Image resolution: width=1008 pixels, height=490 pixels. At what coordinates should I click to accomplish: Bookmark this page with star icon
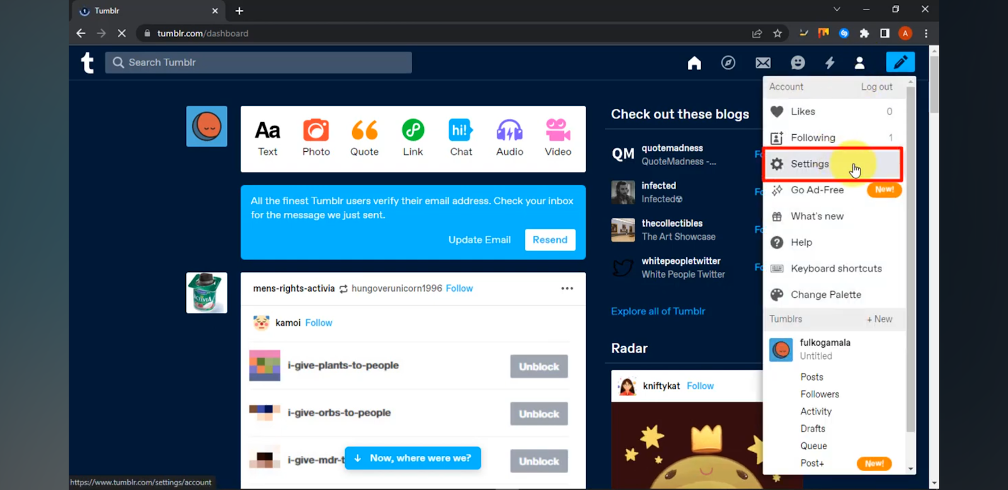point(777,33)
